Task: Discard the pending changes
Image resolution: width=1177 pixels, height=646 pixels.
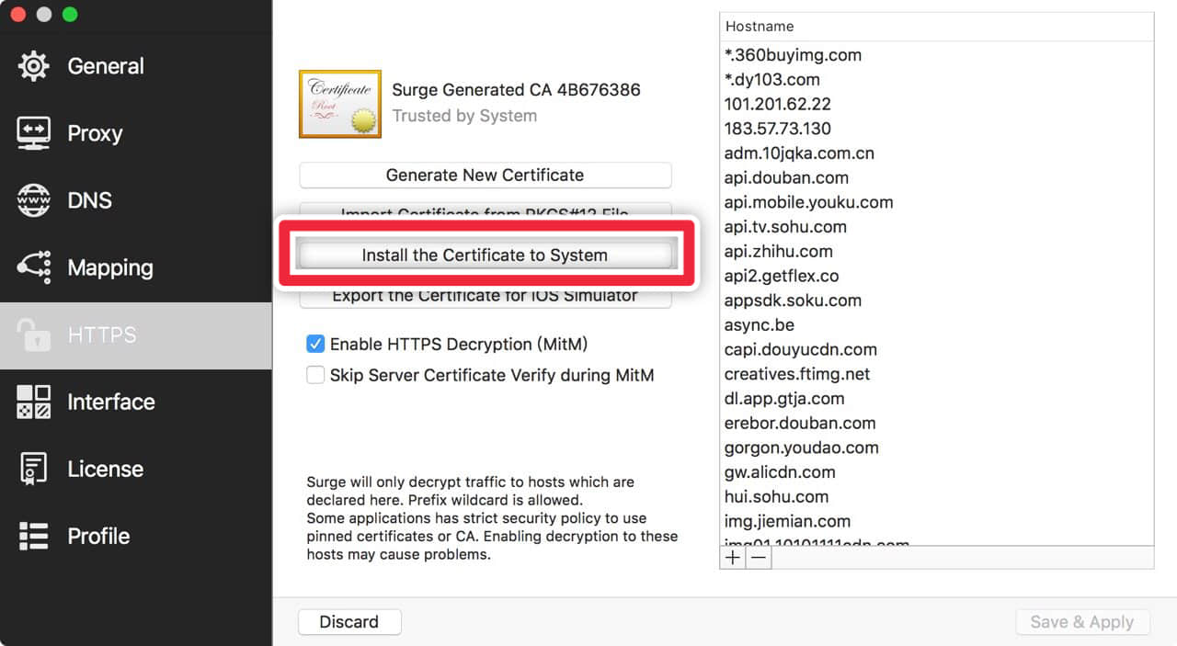Action: point(349,622)
